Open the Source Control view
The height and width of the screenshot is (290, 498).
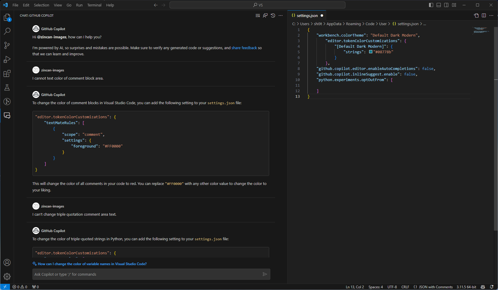pos(7,45)
